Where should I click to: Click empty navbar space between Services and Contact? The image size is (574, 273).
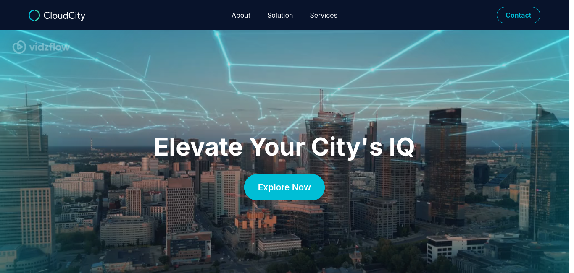click(x=416, y=15)
